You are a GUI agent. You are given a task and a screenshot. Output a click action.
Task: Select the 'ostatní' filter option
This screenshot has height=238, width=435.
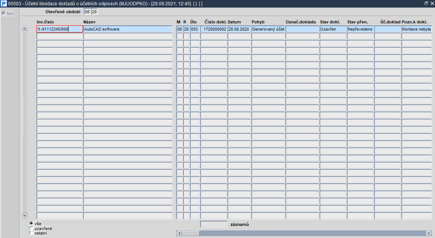point(31,233)
